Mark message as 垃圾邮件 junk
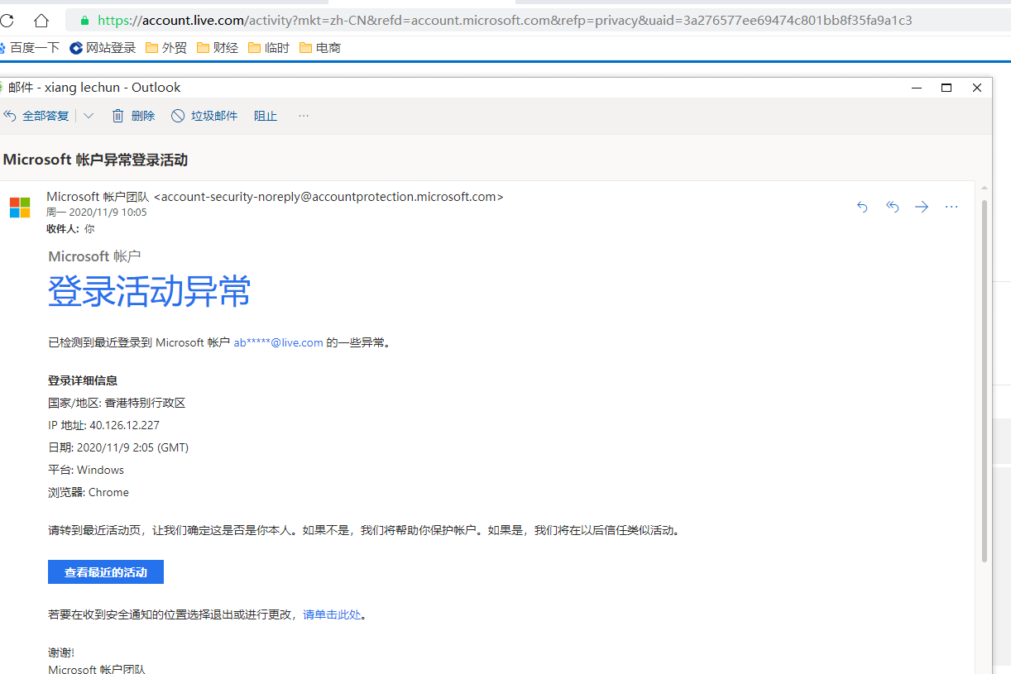This screenshot has width=1011, height=674. click(x=204, y=116)
